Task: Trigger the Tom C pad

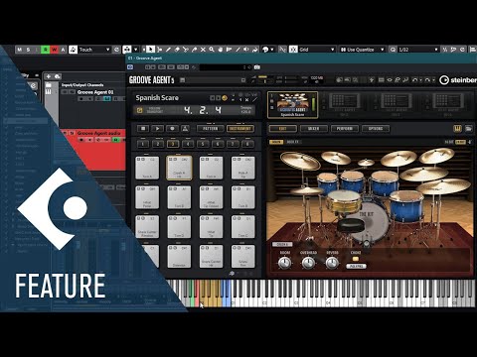Action: 243,227
